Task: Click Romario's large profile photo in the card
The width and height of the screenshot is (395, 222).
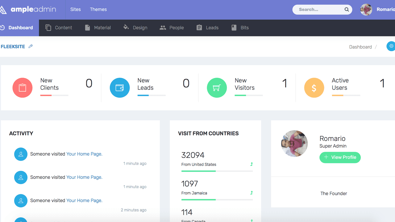Action: click(x=294, y=143)
